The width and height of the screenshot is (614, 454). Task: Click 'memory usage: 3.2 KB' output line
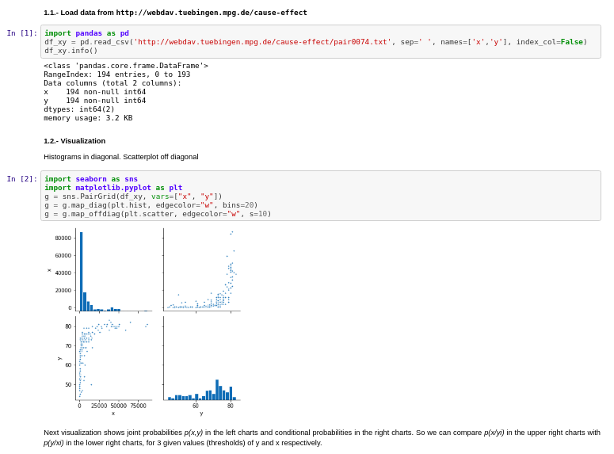(x=88, y=118)
